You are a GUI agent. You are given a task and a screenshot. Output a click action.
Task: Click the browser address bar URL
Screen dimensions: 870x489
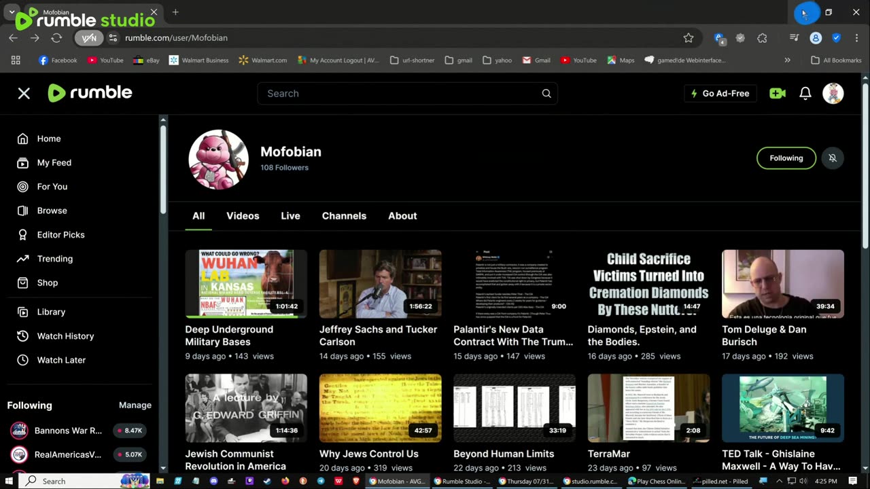click(176, 38)
